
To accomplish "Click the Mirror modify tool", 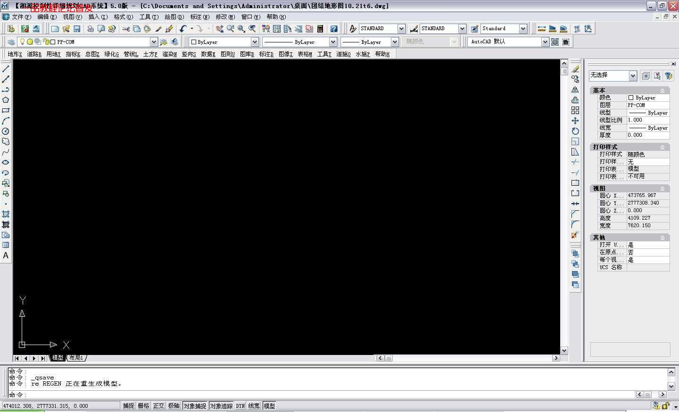I will 575,90.
